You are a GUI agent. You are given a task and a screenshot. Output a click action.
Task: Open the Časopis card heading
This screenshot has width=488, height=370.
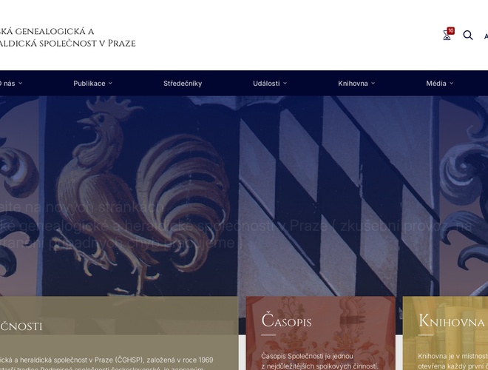click(286, 321)
